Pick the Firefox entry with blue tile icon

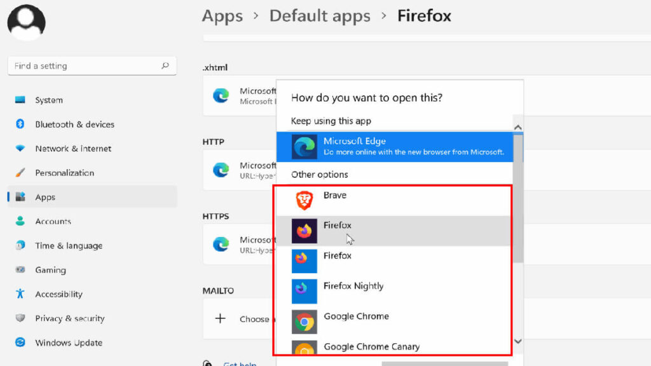coord(337,256)
